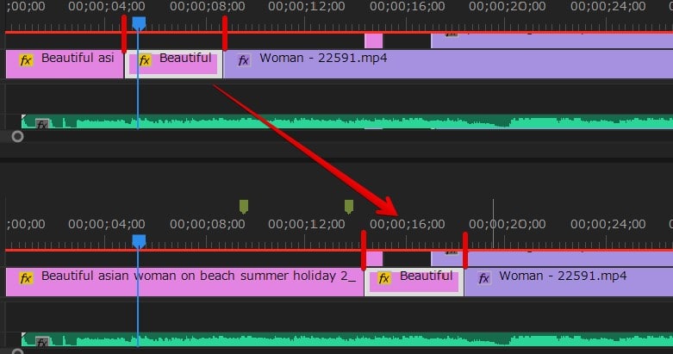Select the green audio waveform clip, lower timeline
Image resolution: width=673 pixels, height=354 pixels.
click(x=346, y=339)
